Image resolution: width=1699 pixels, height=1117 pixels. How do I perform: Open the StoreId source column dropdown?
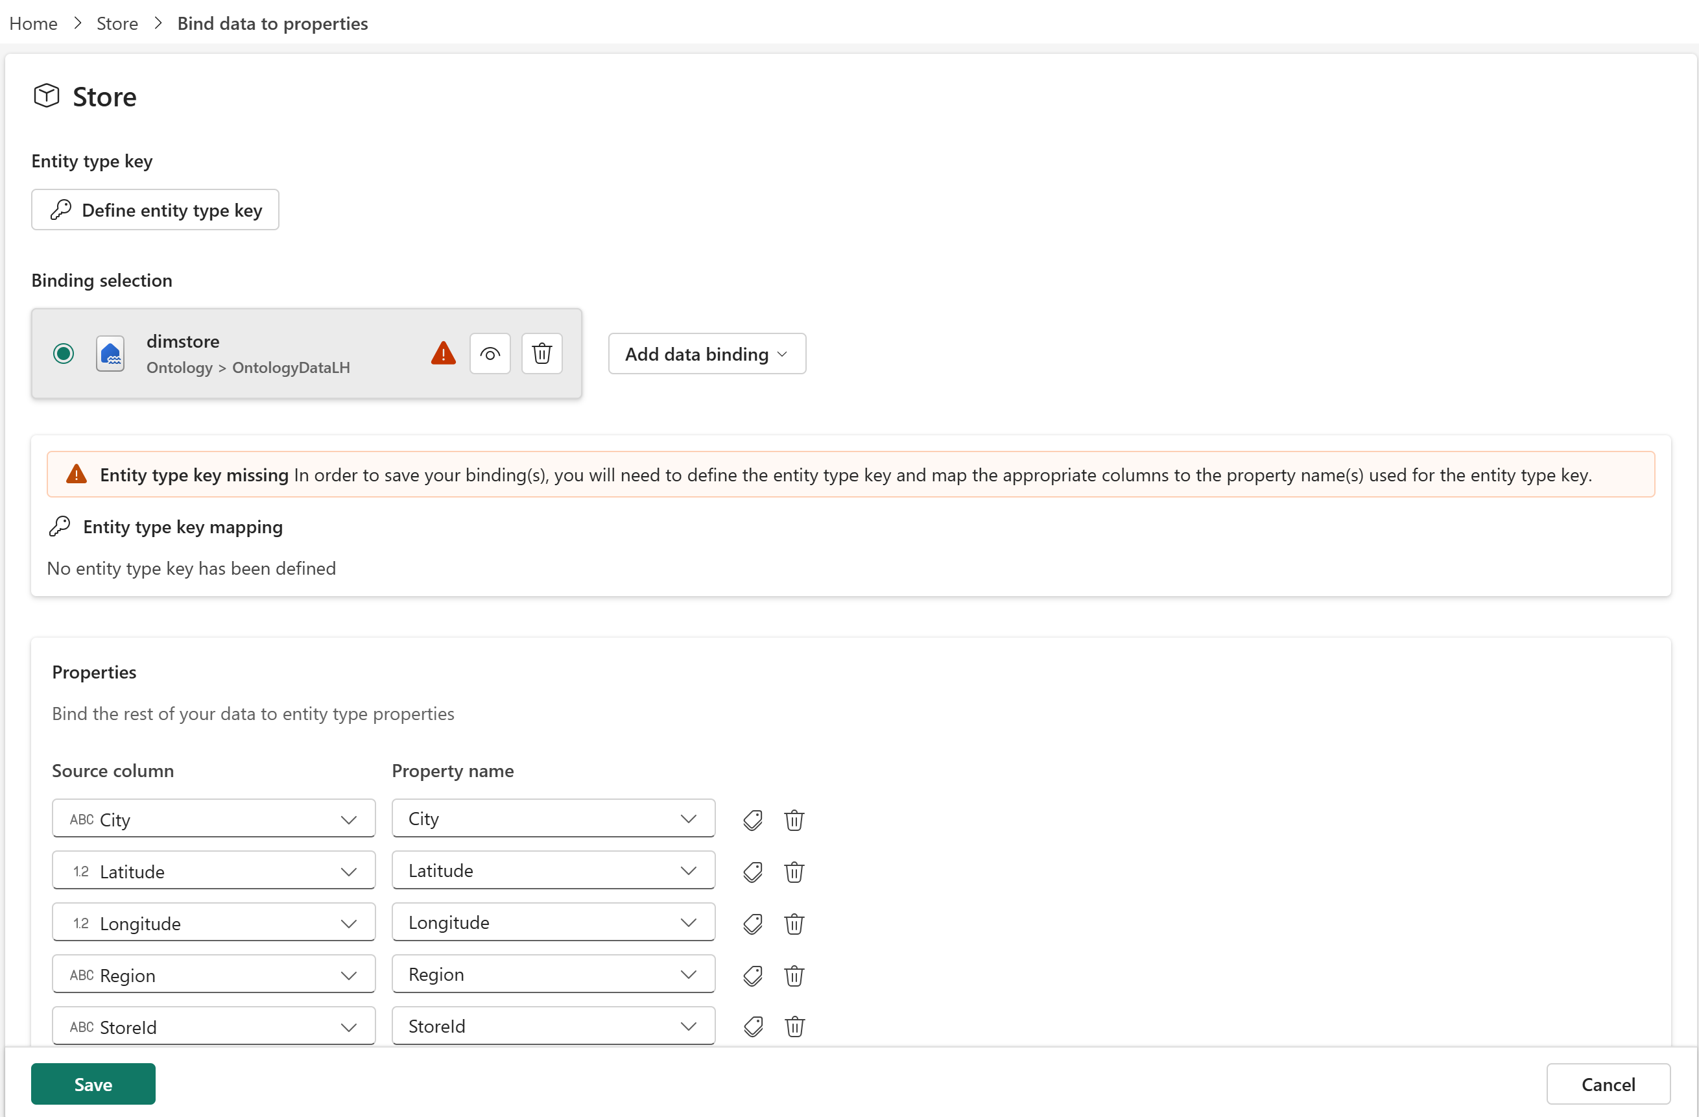(213, 1026)
